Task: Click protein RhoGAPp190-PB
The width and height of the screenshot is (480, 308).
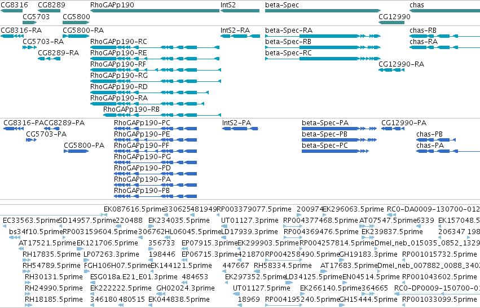Action: click(155, 196)
